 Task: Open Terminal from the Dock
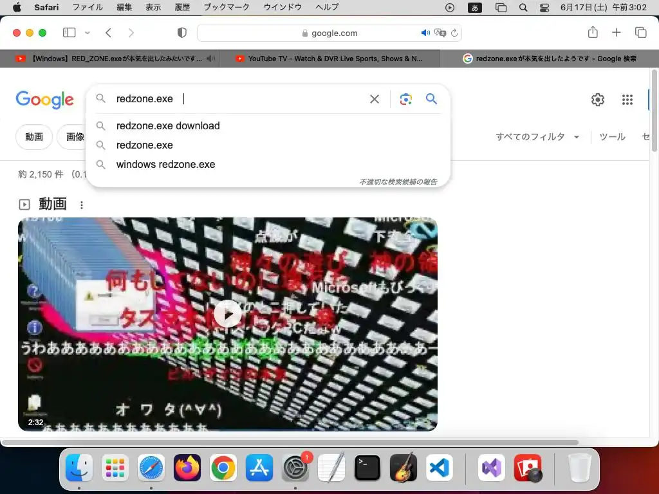(x=367, y=468)
